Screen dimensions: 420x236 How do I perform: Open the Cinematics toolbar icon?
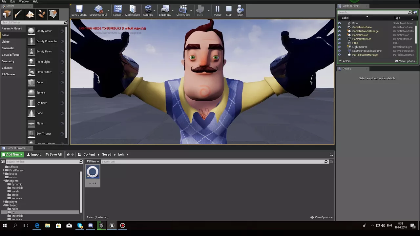point(183,10)
